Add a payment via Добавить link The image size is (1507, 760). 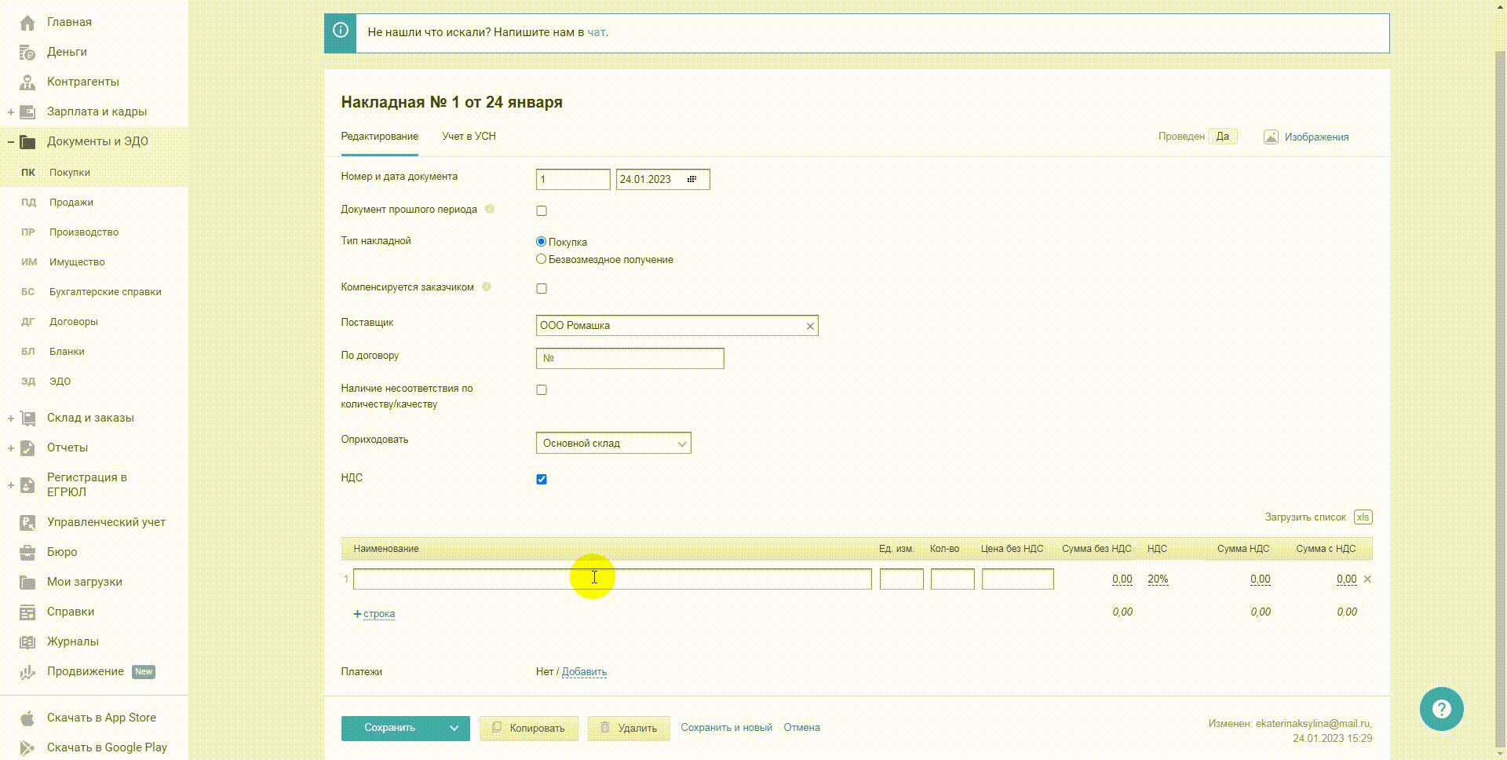click(584, 672)
